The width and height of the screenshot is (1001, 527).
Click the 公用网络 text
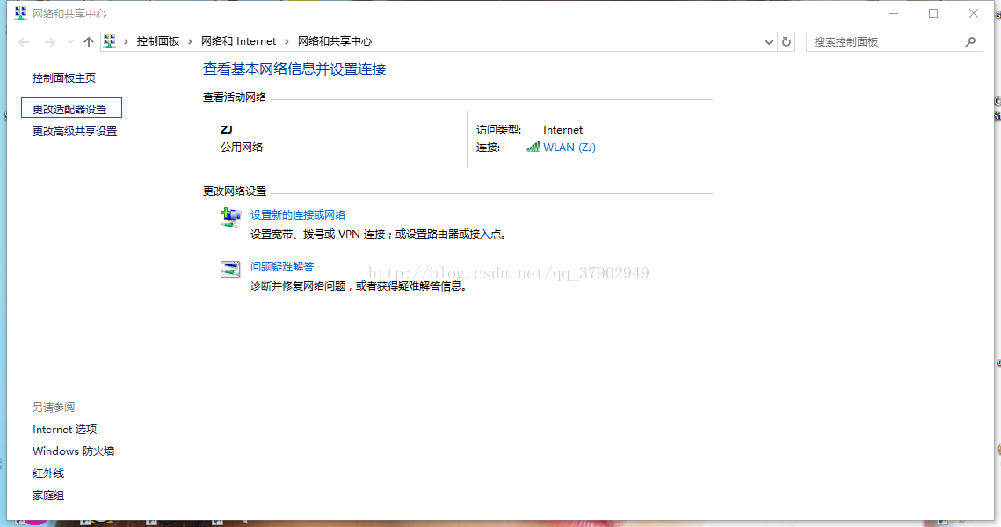point(242,148)
